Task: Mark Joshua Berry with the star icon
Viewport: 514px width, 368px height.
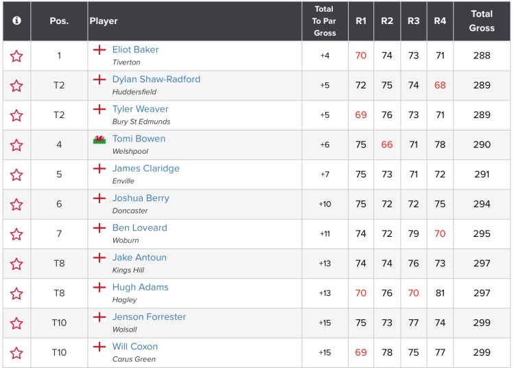Action: click(16, 205)
